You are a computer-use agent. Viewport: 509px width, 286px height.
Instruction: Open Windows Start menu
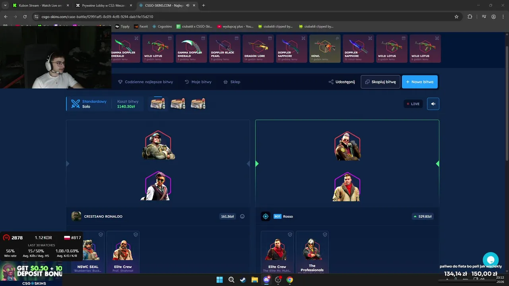click(x=220, y=280)
